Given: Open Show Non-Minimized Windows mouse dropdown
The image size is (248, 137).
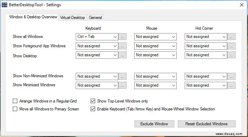Looking at the screenshot, I should [155, 76].
